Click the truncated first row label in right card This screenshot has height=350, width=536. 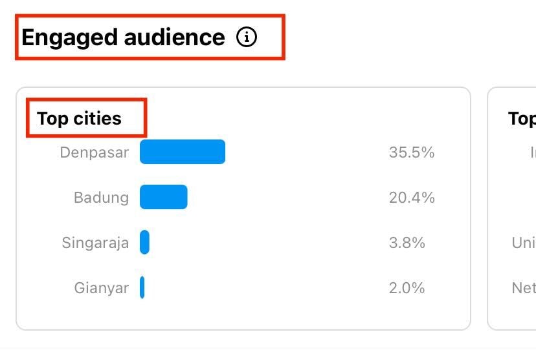(532, 152)
